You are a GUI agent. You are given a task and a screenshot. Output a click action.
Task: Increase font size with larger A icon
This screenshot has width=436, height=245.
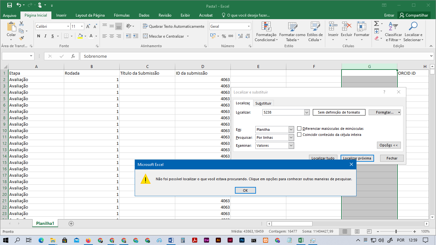pos(88,26)
